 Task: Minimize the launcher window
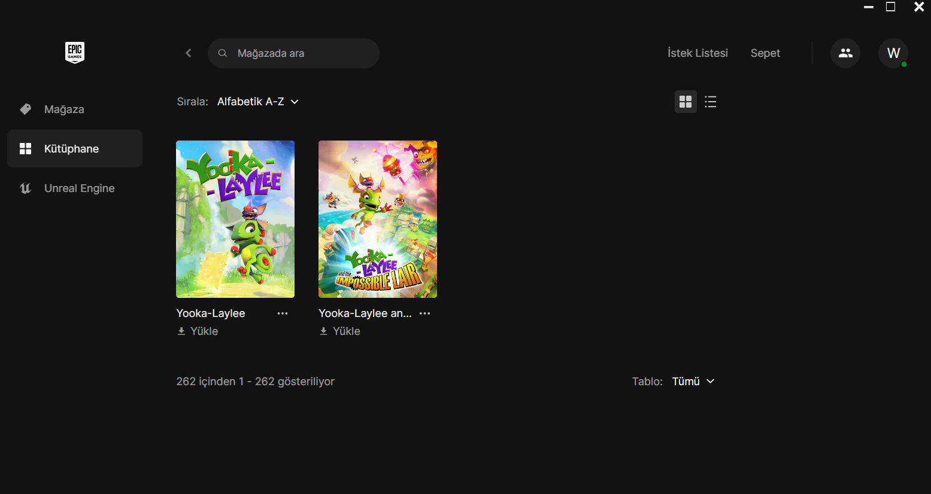point(869,7)
